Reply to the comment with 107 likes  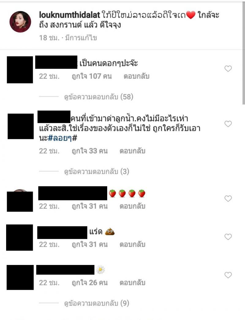coord(137,76)
